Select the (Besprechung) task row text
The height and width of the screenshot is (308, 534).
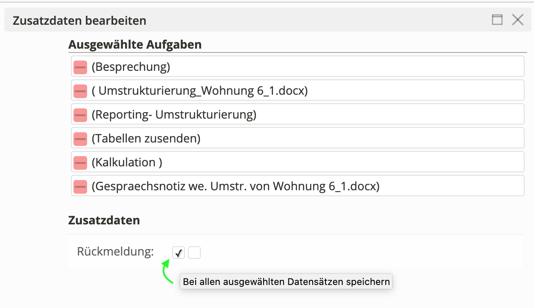coord(131,67)
